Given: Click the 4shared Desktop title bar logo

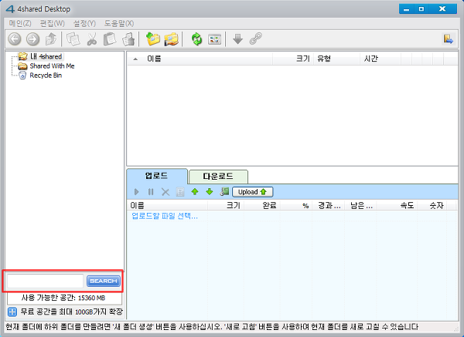Looking at the screenshot, I should pos(10,9).
